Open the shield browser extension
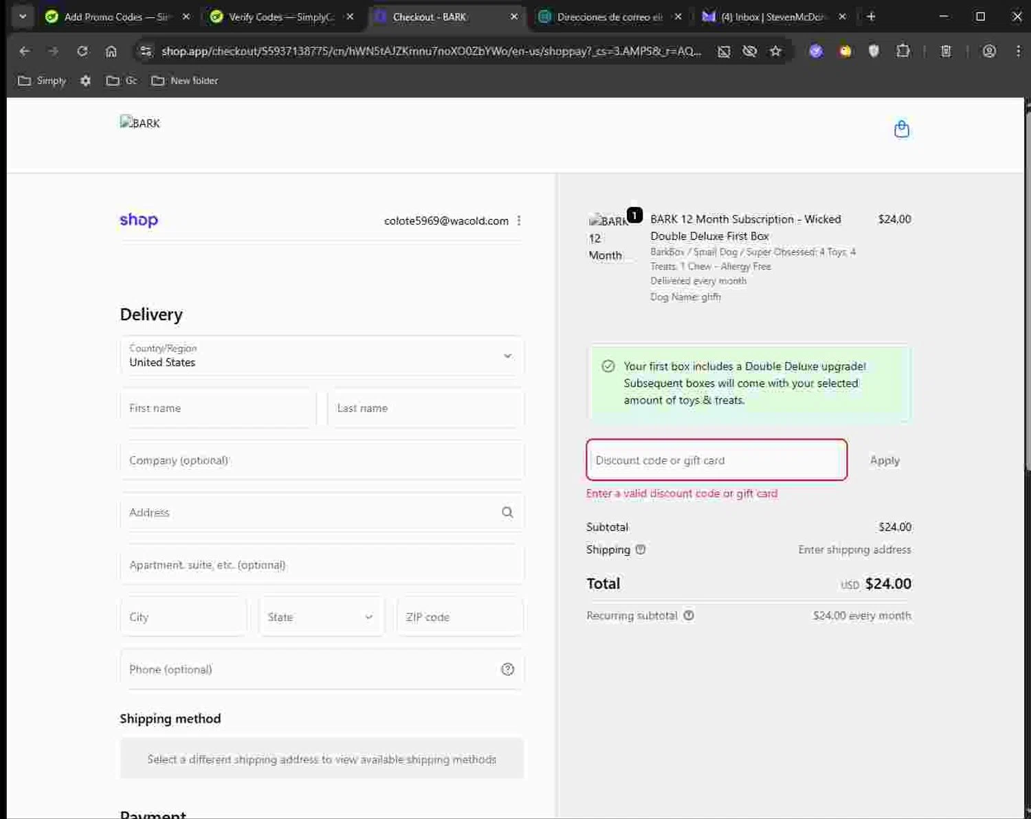 pos(874,51)
